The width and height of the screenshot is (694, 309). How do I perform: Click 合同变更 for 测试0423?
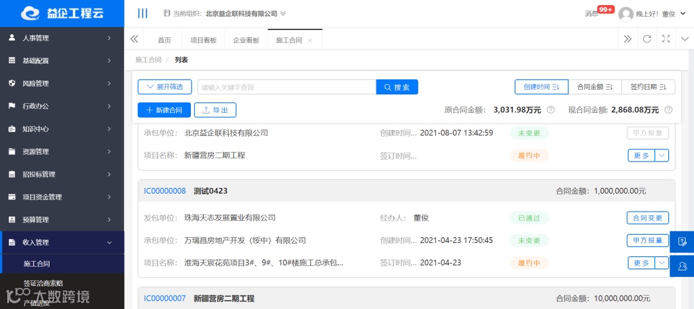(x=648, y=217)
